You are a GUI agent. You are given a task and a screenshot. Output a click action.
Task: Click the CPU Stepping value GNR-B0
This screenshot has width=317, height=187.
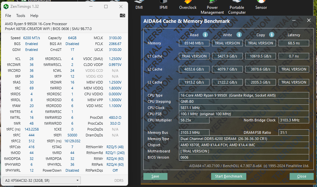click(244, 101)
